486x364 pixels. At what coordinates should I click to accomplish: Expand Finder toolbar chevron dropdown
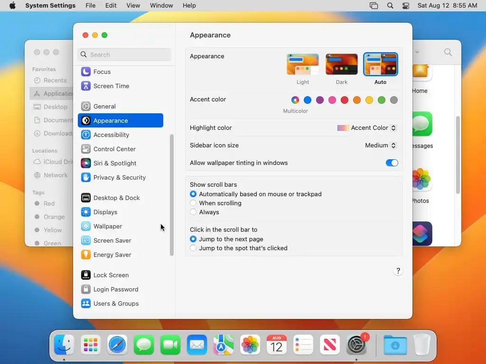[x=417, y=52]
